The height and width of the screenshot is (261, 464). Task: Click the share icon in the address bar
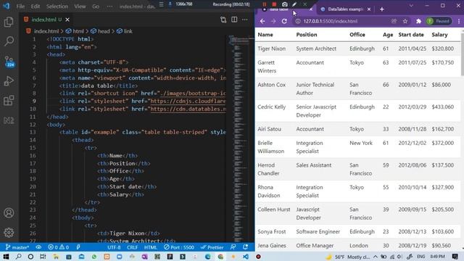click(x=394, y=21)
